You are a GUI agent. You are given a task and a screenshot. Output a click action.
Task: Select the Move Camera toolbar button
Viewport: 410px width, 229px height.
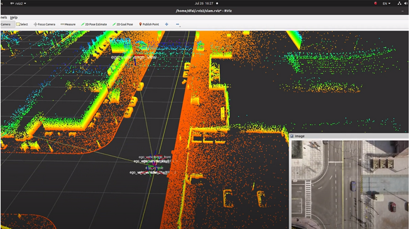click(x=6, y=24)
